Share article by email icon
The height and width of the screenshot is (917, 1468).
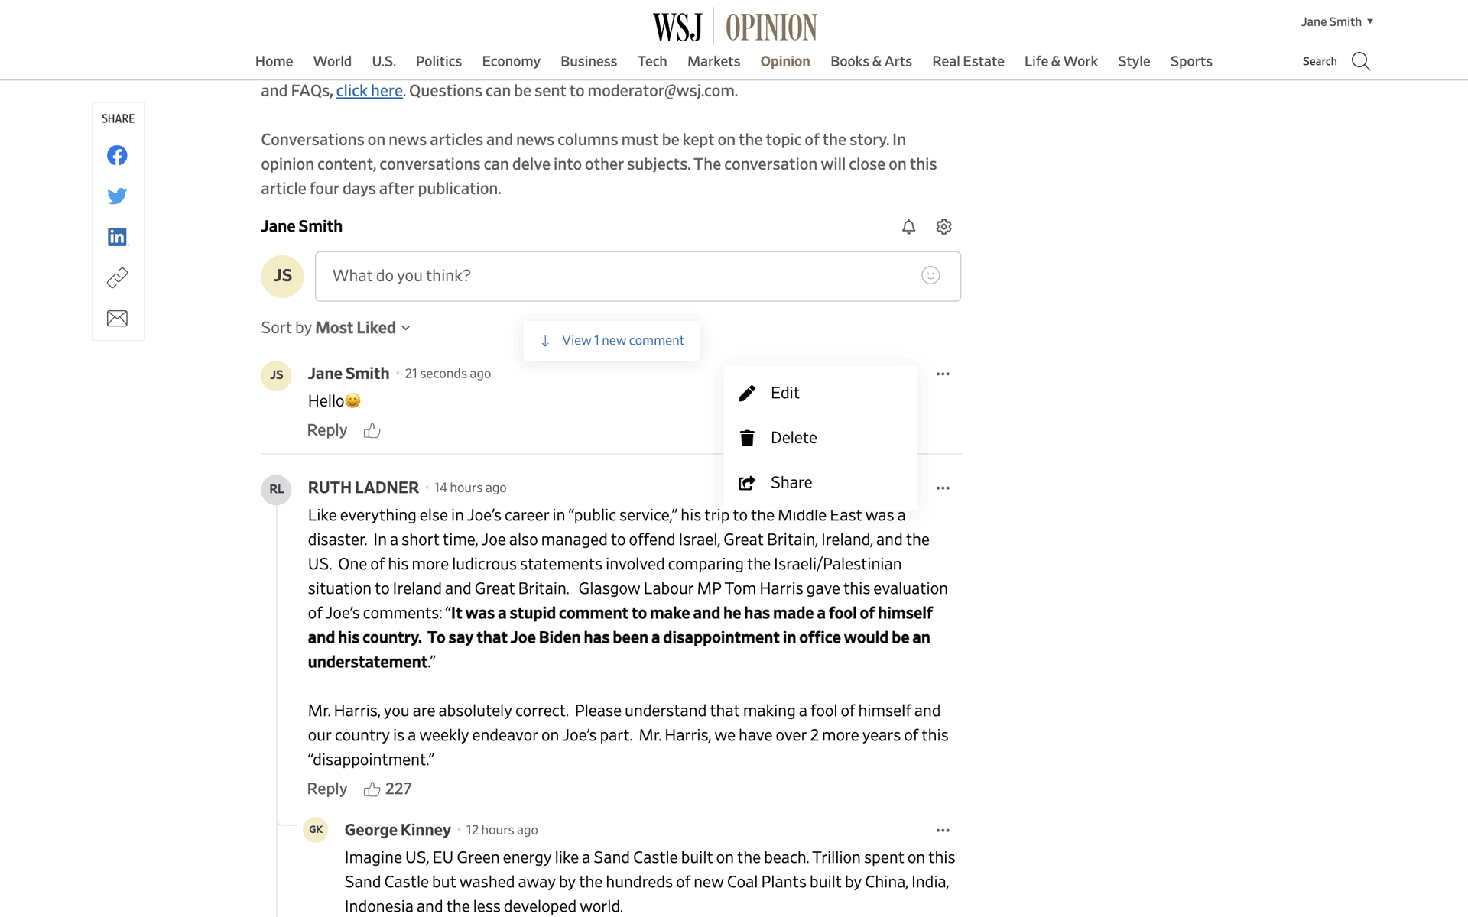117,318
